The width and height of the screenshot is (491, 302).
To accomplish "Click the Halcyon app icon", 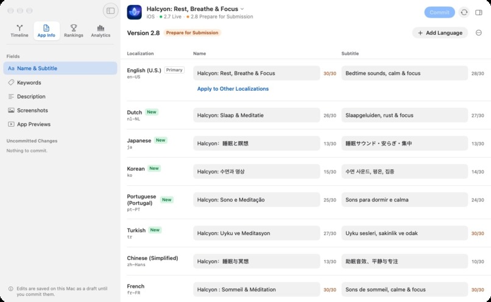I will coord(135,12).
